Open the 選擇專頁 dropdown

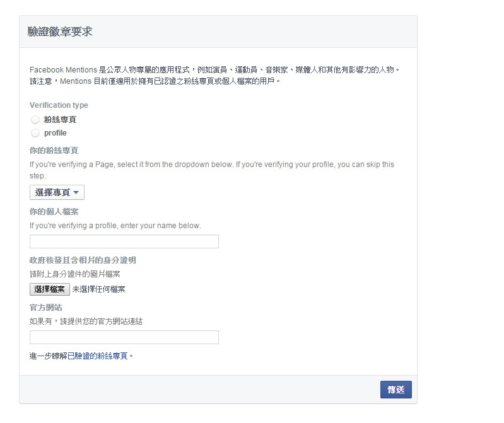coord(57,192)
